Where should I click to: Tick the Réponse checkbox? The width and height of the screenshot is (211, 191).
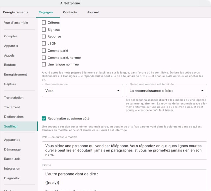pos(44,36)
